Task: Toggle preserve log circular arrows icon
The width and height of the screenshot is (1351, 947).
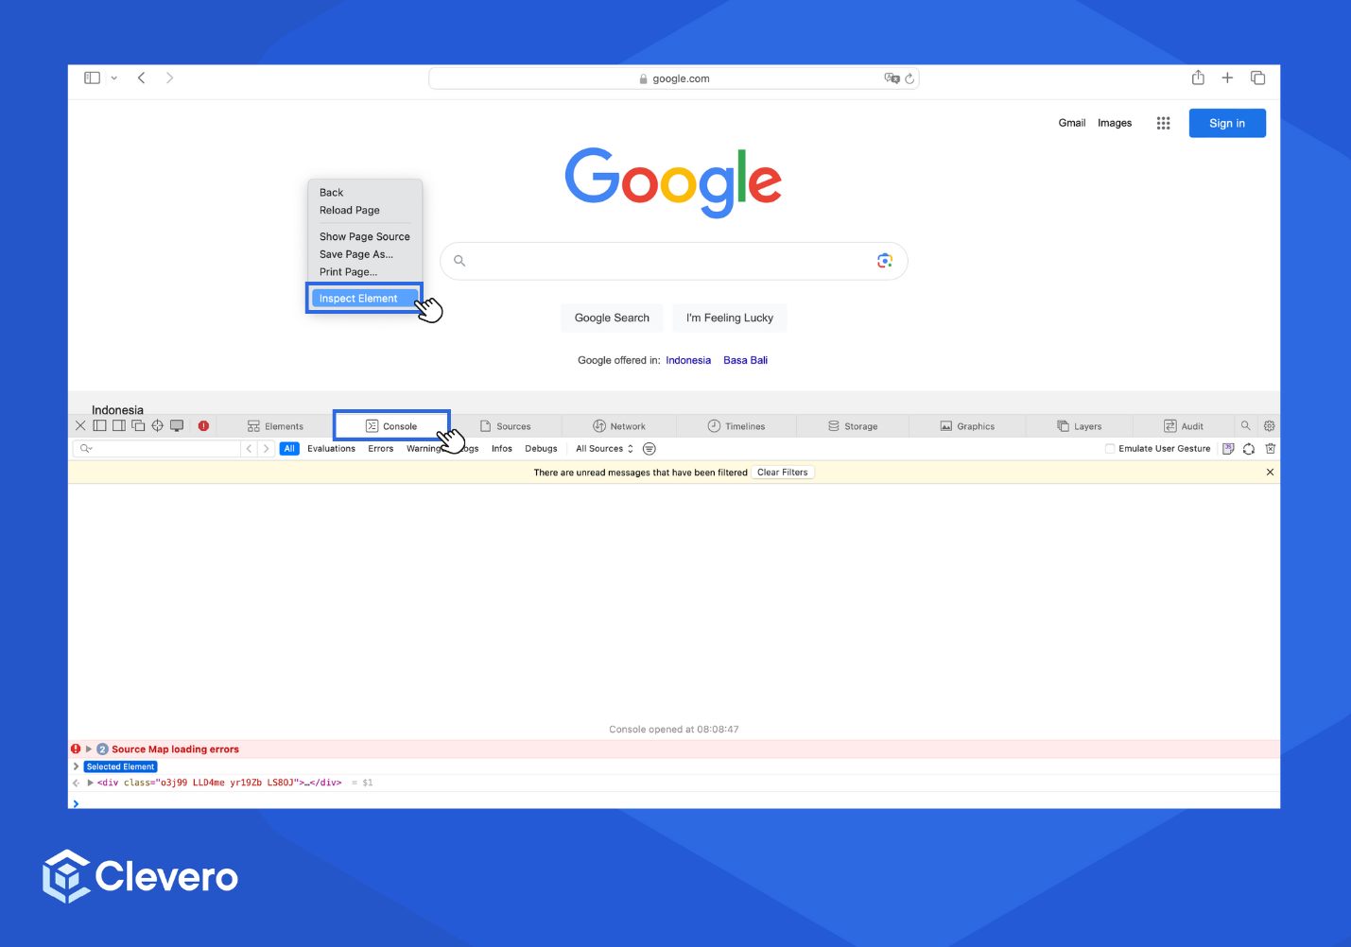Action: (x=1249, y=449)
